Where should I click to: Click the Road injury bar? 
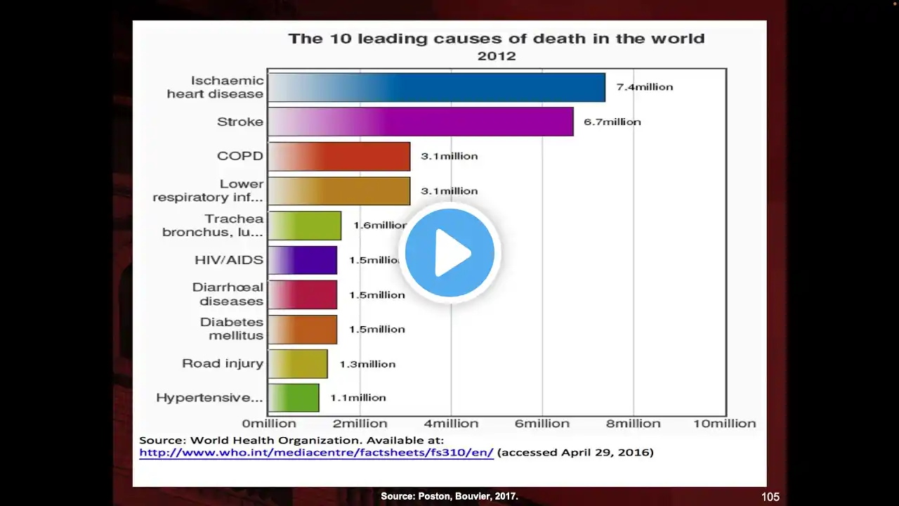(298, 363)
